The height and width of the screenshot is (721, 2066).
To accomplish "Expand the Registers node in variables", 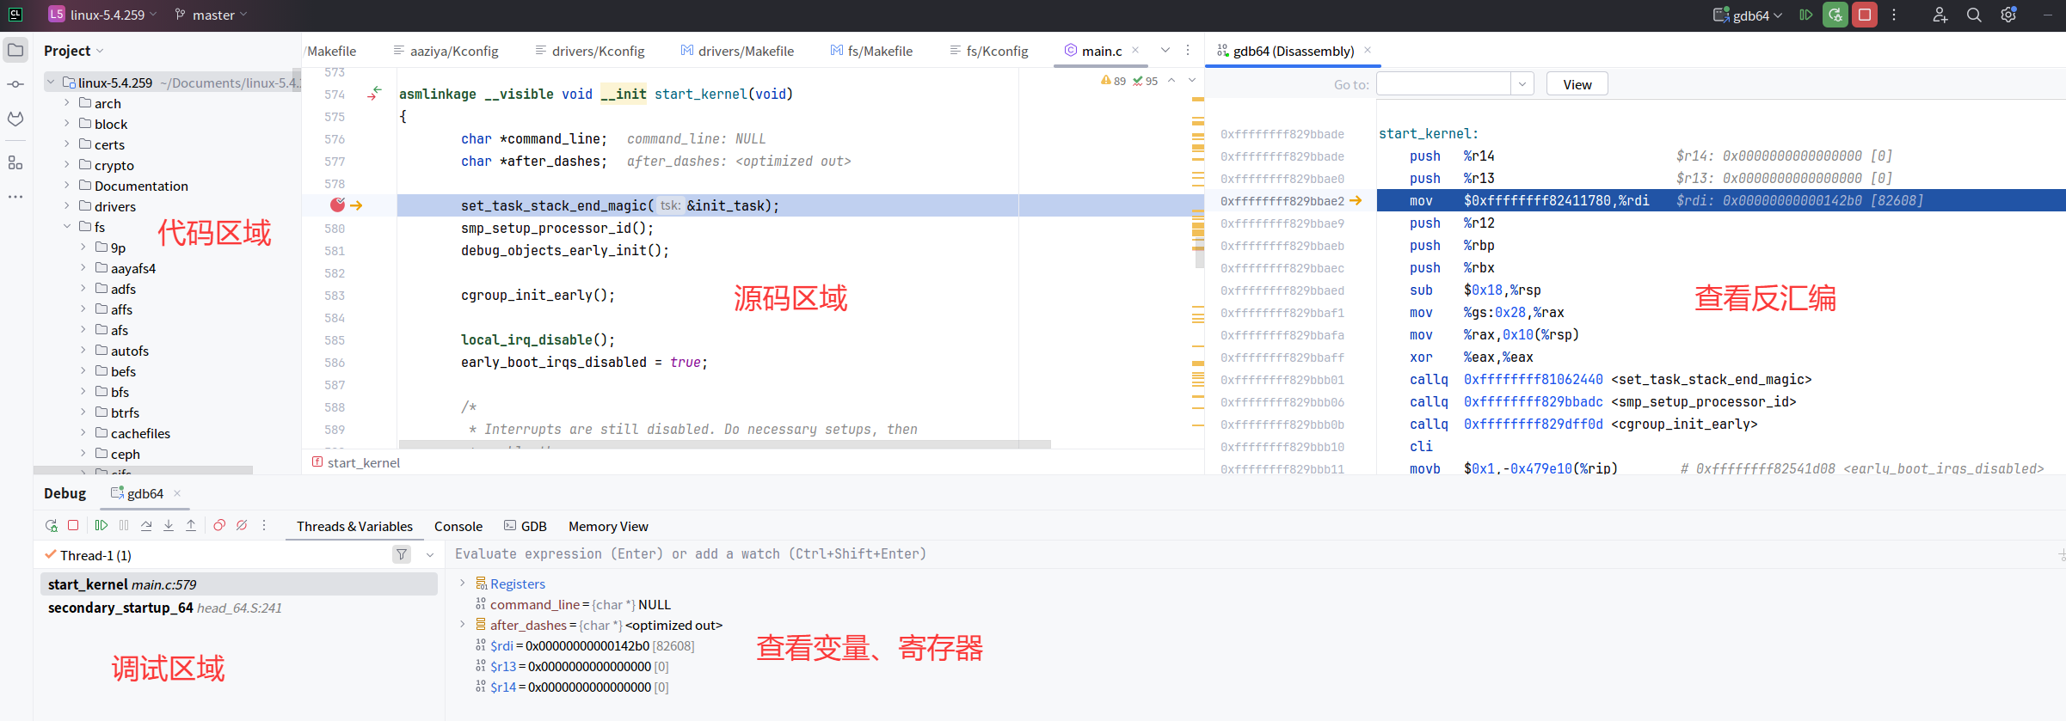I will [463, 583].
